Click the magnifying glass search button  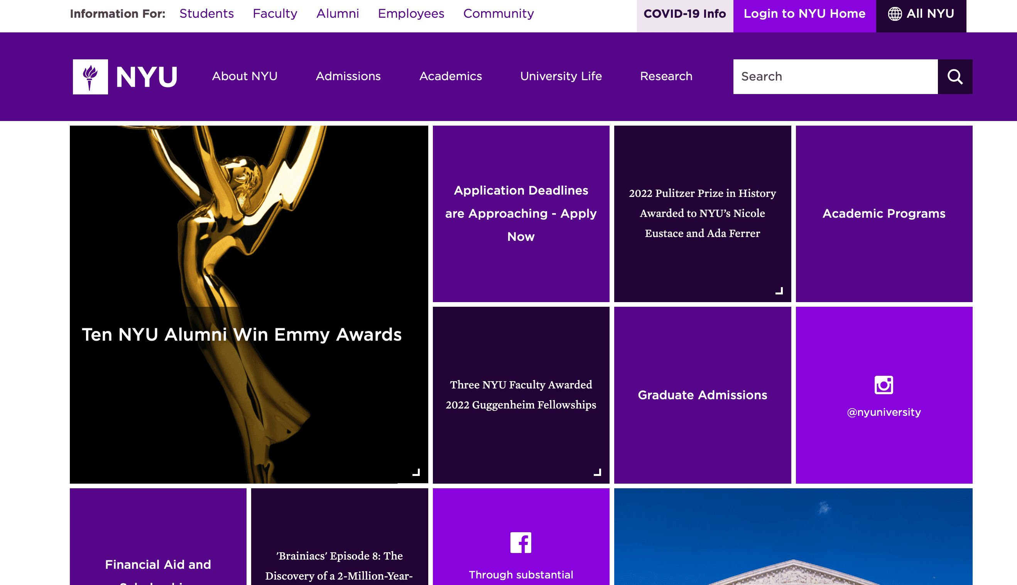(x=954, y=77)
